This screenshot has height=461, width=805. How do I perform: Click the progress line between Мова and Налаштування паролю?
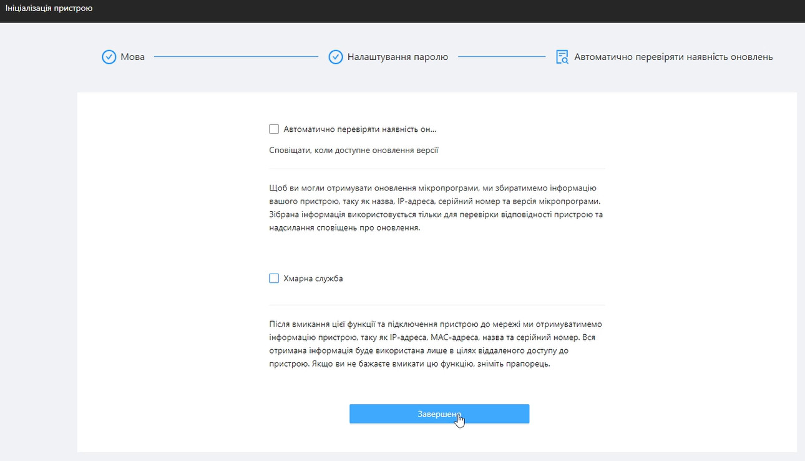pos(236,57)
